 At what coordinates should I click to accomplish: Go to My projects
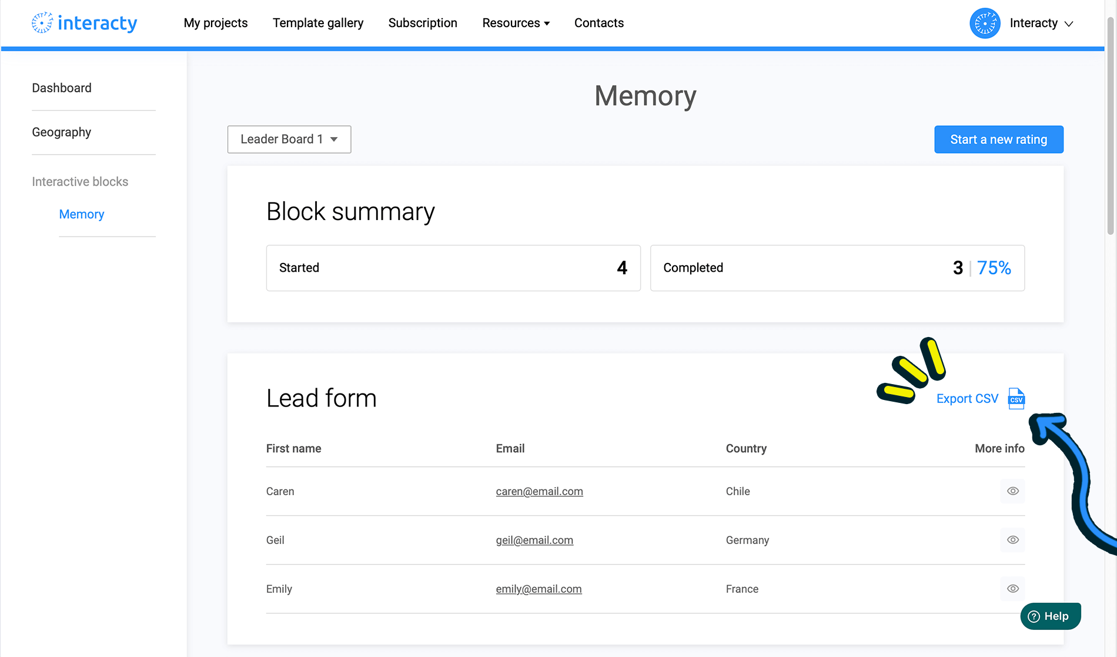point(216,23)
